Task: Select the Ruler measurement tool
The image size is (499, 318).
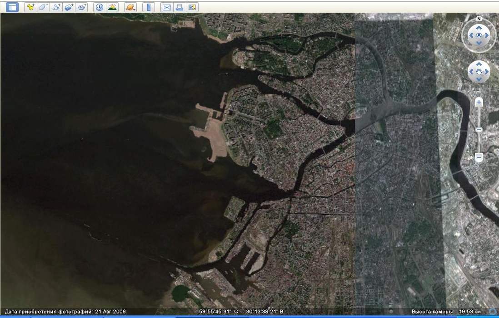Action: coord(148,7)
